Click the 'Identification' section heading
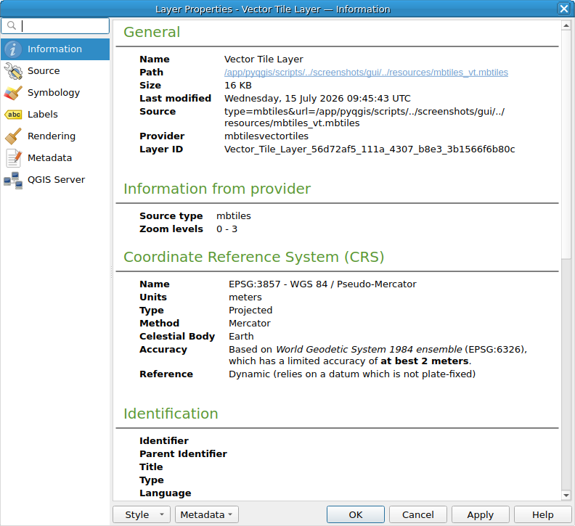 171,414
